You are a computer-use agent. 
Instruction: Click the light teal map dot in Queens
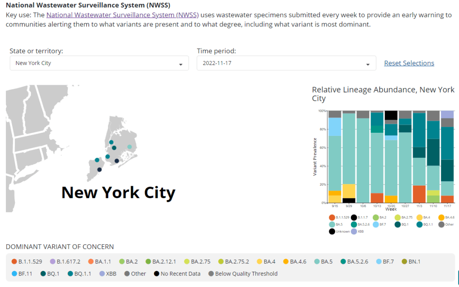130,147
